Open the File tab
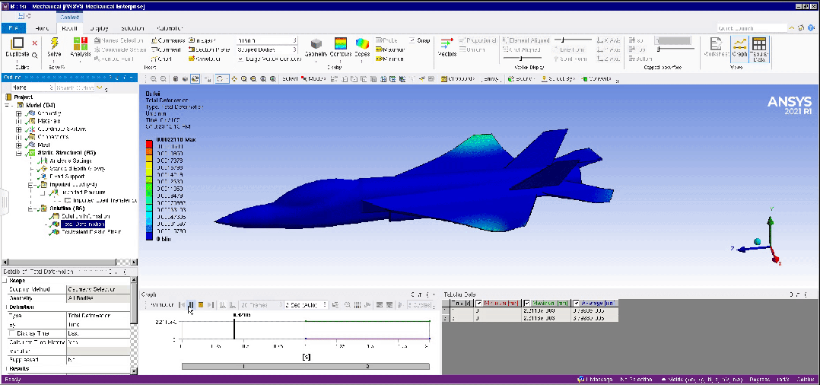This screenshot has width=820, height=385. click(x=14, y=28)
